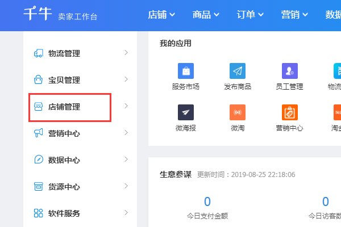Expand the 宝贝管理 chevron arrow
Screen dimensions: 341x227
pyautogui.click(x=126, y=79)
